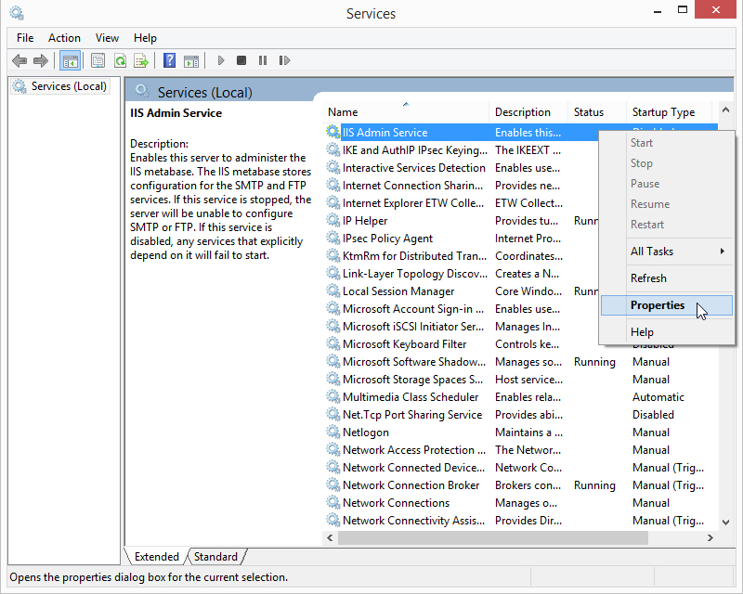Image resolution: width=743 pixels, height=594 pixels.
Task: Click the horizontal scrollbar left arrow
Action: (x=330, y=537)
